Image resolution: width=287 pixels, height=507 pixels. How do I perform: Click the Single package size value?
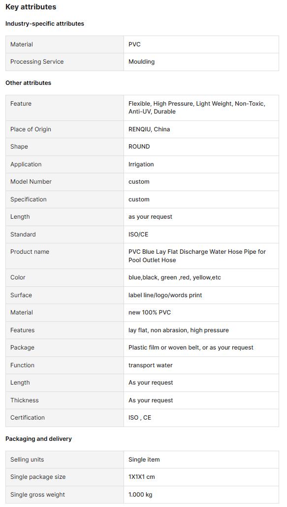(x=142, y=477)
